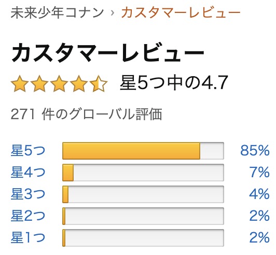Click the fifth half-filled star
The width and height of the screenshot is (276, 255).
99,84
